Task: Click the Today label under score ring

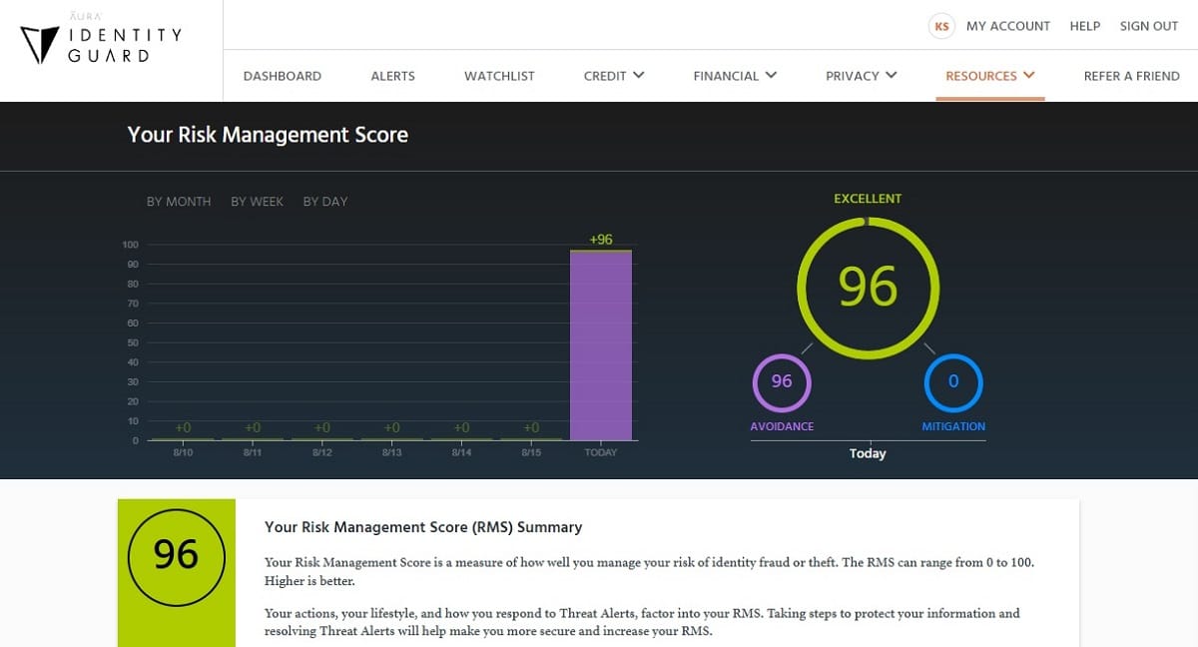Action: [868, 453]
